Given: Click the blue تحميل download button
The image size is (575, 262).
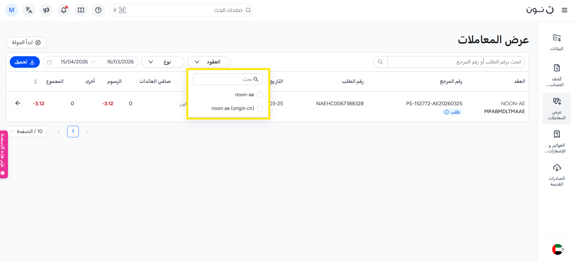Looking at the screenshot, I should pos(25,62).
